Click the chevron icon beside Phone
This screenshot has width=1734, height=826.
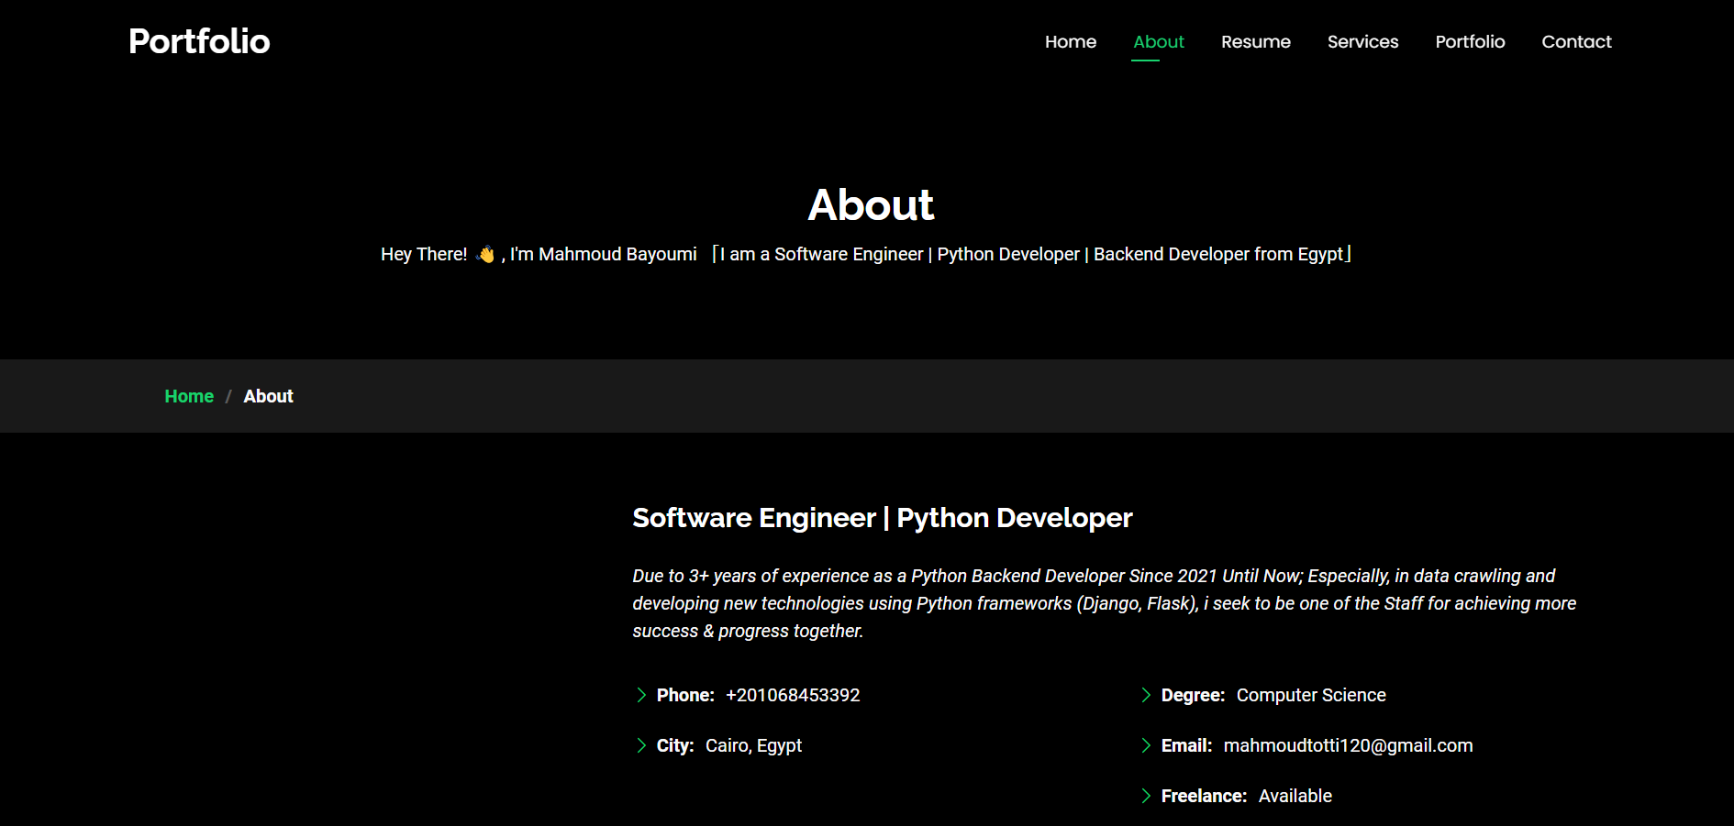[641, 695]
